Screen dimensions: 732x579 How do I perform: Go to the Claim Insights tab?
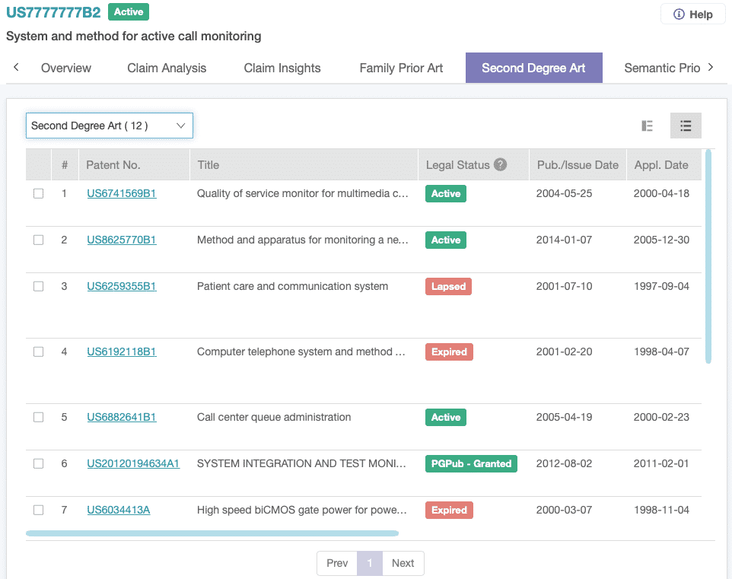[282, 68]
